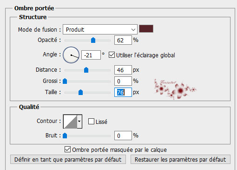Click the Opacité value field

click(x=123, y=40)
